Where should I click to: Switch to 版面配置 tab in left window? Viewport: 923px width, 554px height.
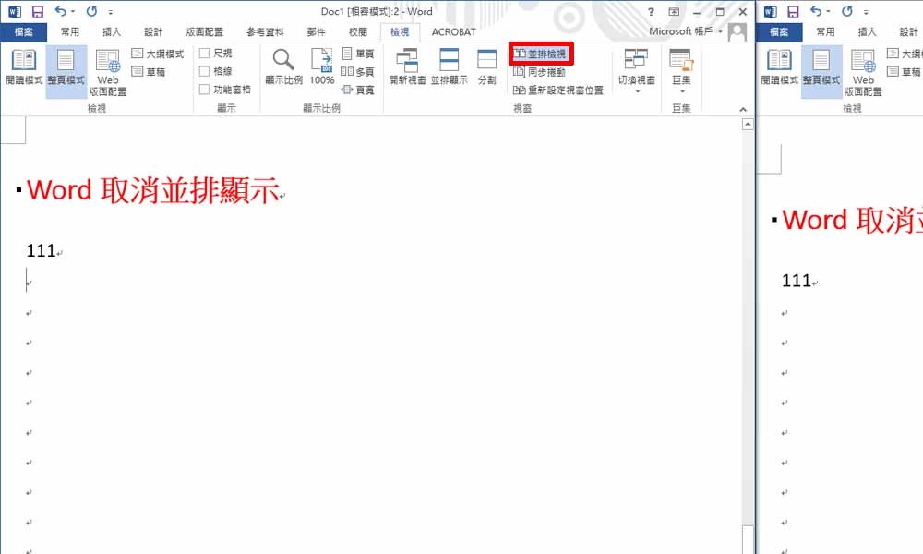(x=204, y=31)
